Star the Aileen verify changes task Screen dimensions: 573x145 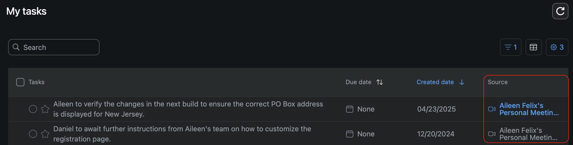[x=45, y=109]
